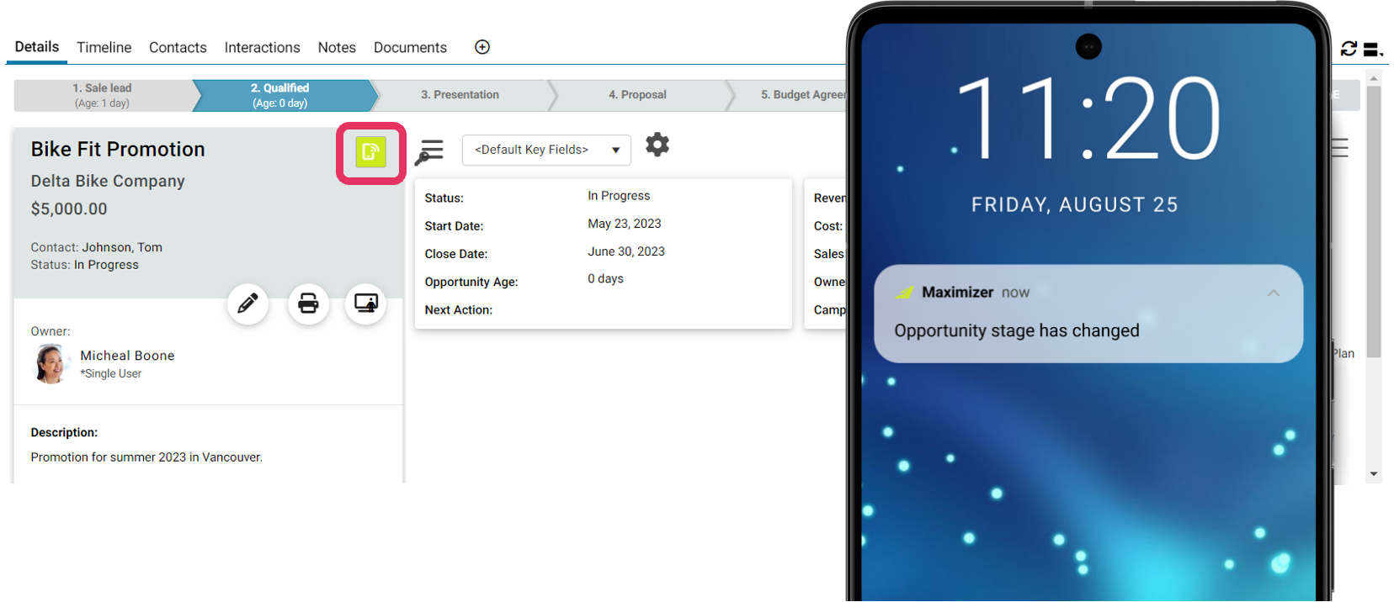
Task: Click the $5,000.00 amount
Action: pyautogui.click(x=69, y=209)
